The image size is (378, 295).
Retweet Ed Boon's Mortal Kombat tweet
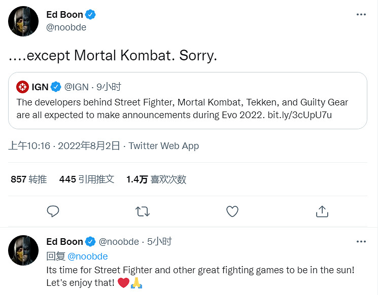pos(143,211)
